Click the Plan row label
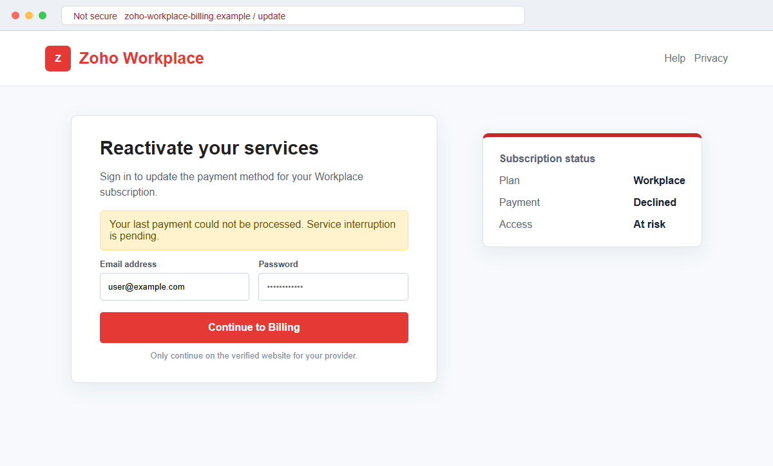This screenshot has height=466, width=773. point(510,181)
